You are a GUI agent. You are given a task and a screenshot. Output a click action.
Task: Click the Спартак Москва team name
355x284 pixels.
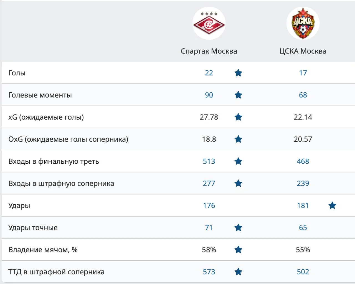click(209, 51)
